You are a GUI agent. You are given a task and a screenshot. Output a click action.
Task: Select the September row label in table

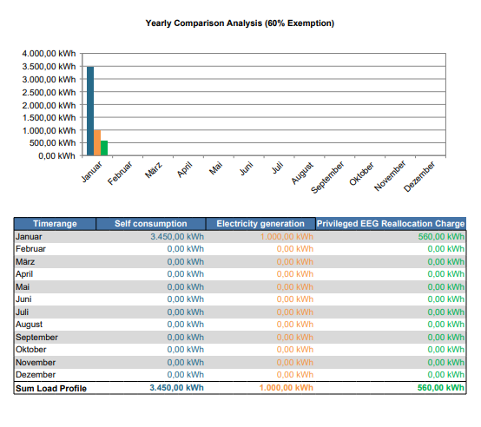36,338
